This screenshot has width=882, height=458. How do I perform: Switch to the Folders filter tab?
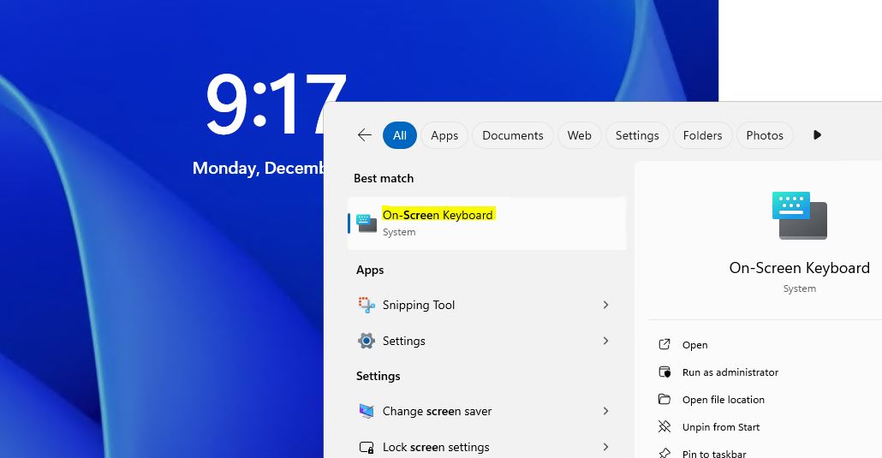pyautogui.click(x=702, y=135)
